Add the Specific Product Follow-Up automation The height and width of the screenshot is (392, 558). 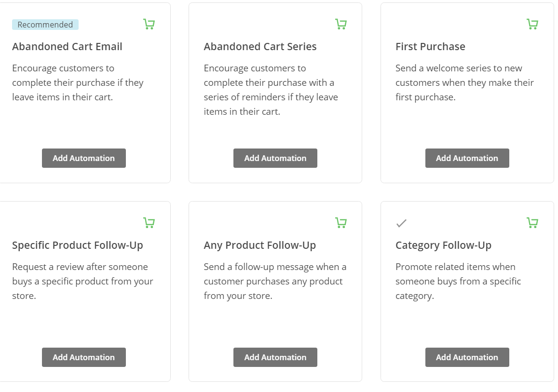pyautogui.click(x=83, y=357)
